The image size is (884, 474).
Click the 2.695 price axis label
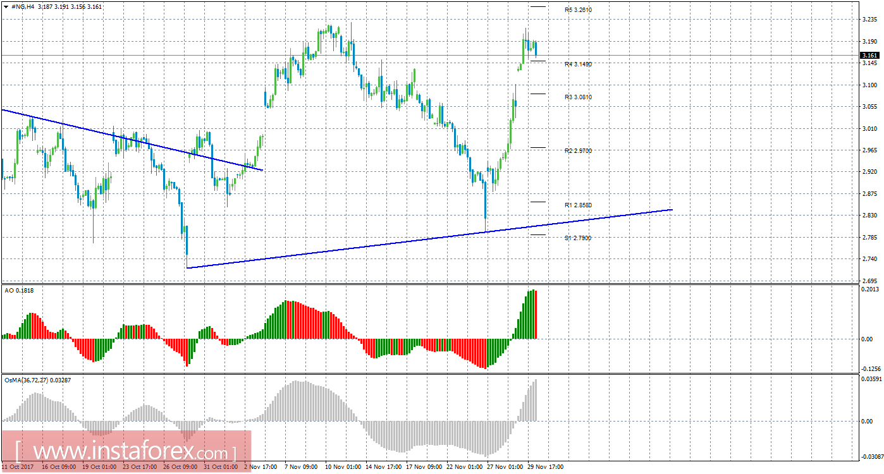[x=870, y=281]
